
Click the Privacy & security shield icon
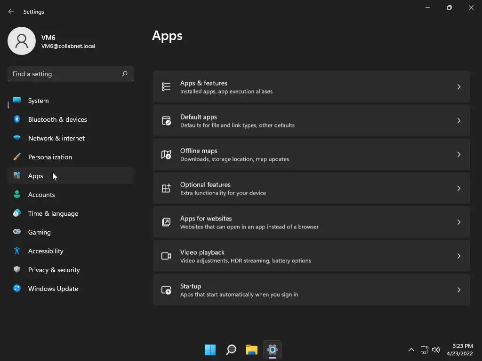coord(17,269)
